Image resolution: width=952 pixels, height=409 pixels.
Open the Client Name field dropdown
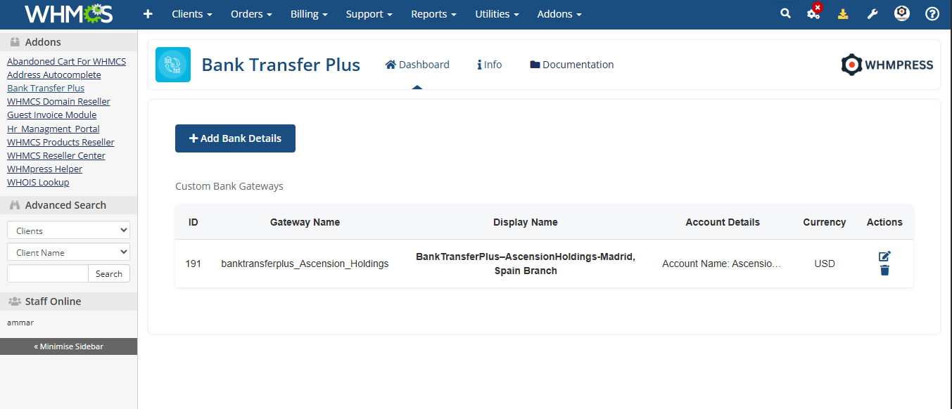[68, 252]
